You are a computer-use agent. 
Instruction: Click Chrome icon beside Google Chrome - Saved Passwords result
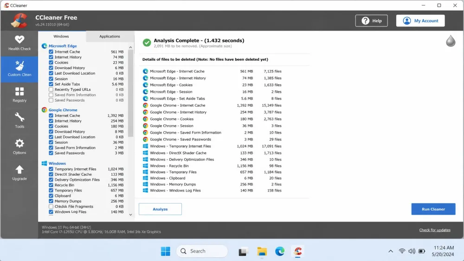[x=145, y=139]
